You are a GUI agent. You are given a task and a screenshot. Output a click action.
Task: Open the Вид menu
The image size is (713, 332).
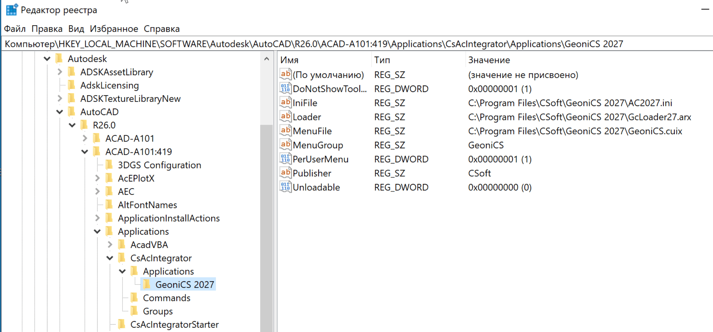[x=76, y=29]
